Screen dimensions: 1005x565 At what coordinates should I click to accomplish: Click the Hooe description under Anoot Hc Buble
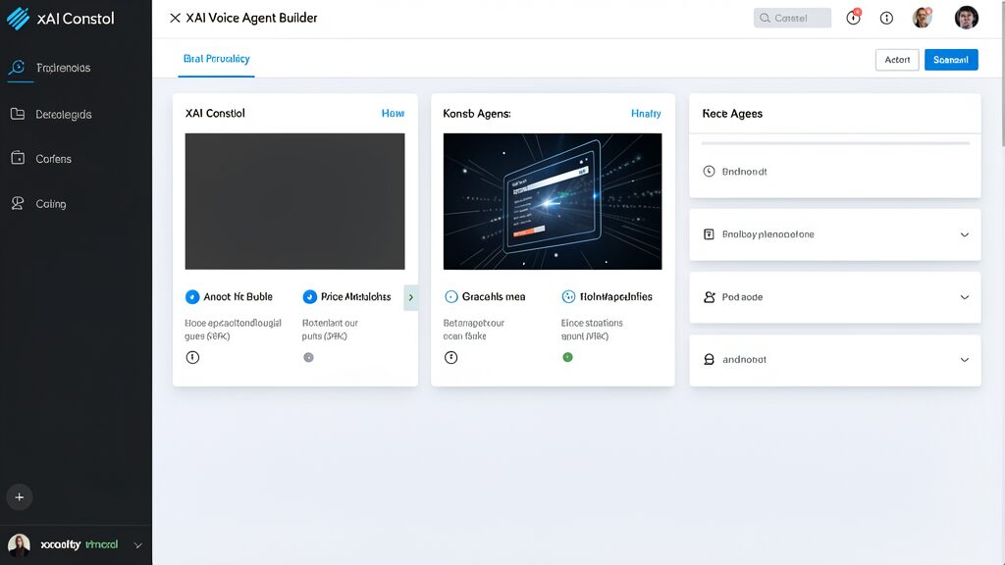pyautogui.click(x=233, y=330)
